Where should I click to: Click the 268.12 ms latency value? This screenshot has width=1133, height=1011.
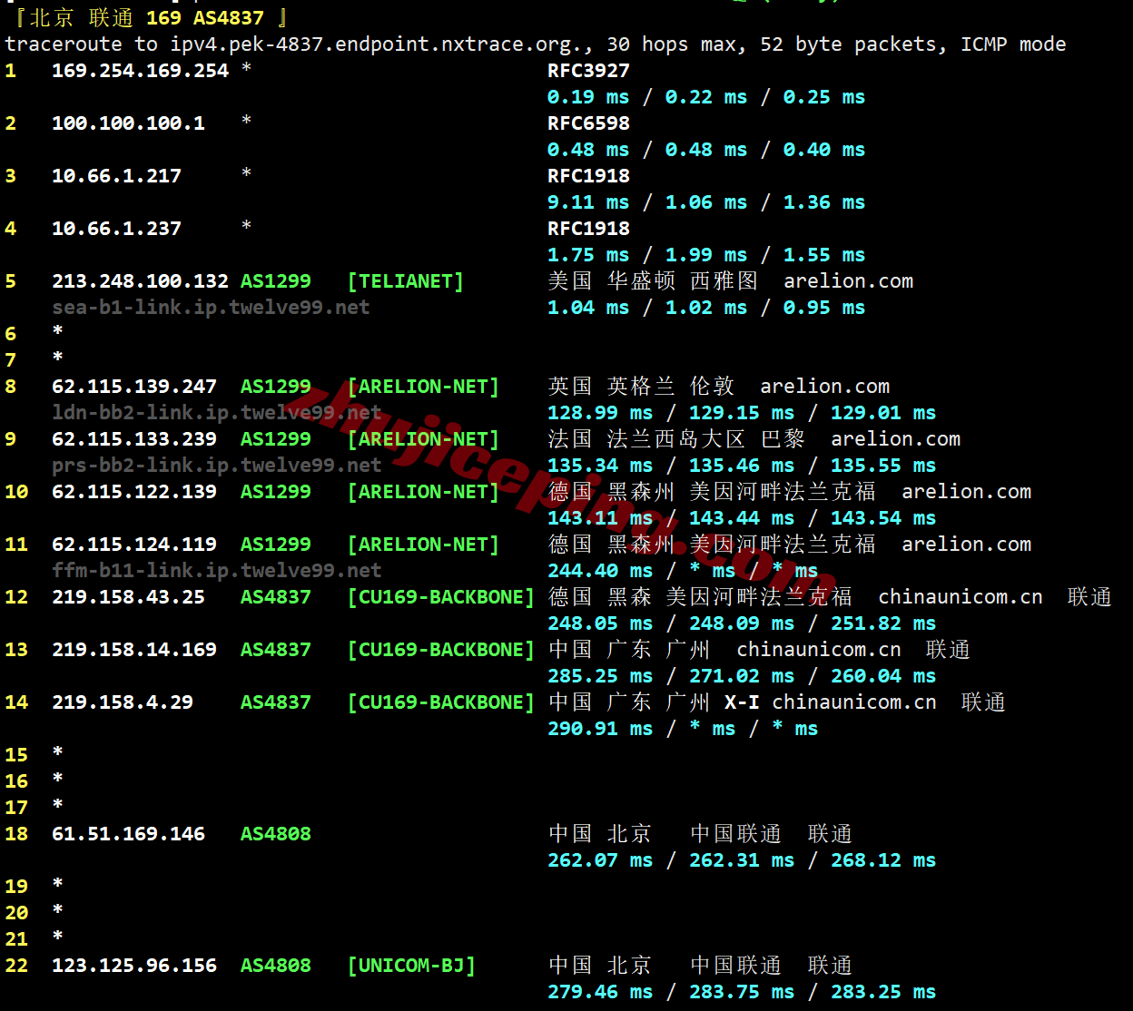(x=883, y=860)
